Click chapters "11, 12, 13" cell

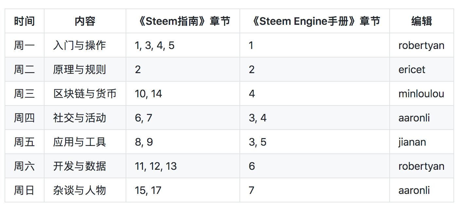tap(156, 166)
